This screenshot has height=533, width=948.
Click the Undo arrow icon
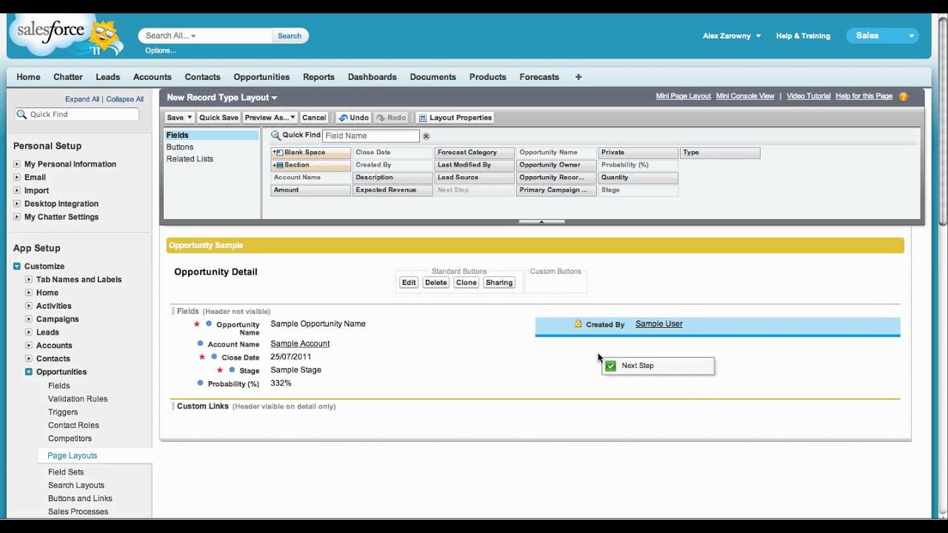pyautogui.click(x=343, y=118)
